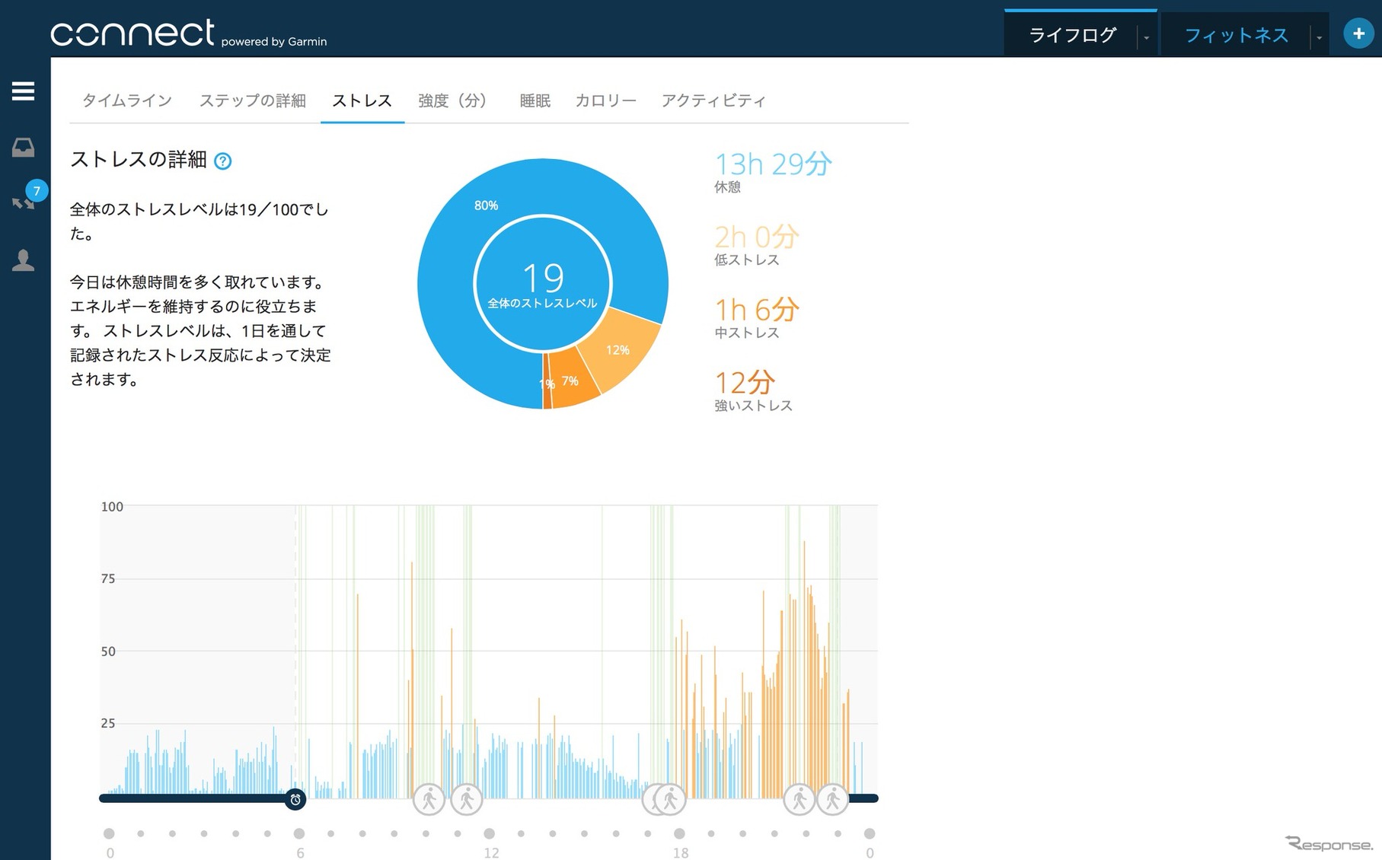Switch to the カロリー tab
1382x860 pixels.
605,100
